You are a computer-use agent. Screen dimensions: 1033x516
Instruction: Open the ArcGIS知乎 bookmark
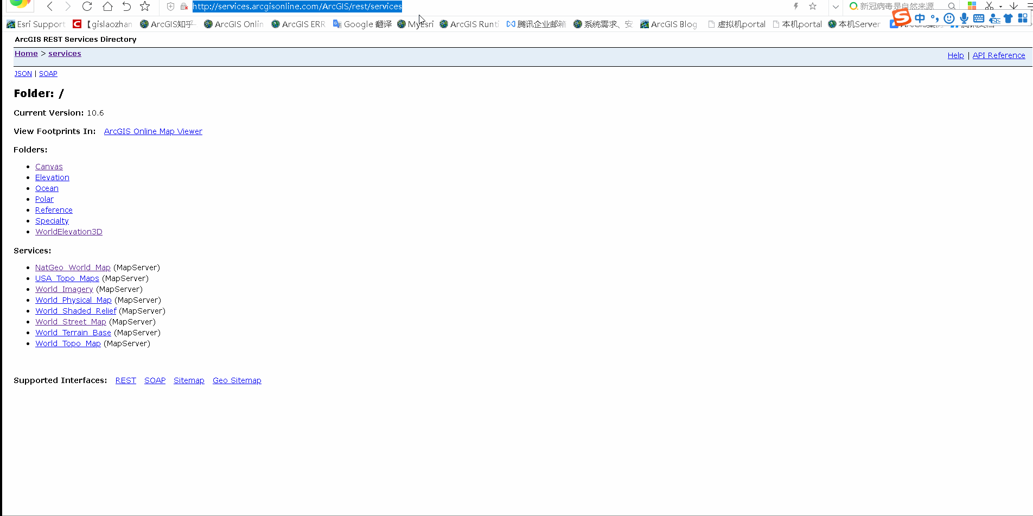pos(168,24)
